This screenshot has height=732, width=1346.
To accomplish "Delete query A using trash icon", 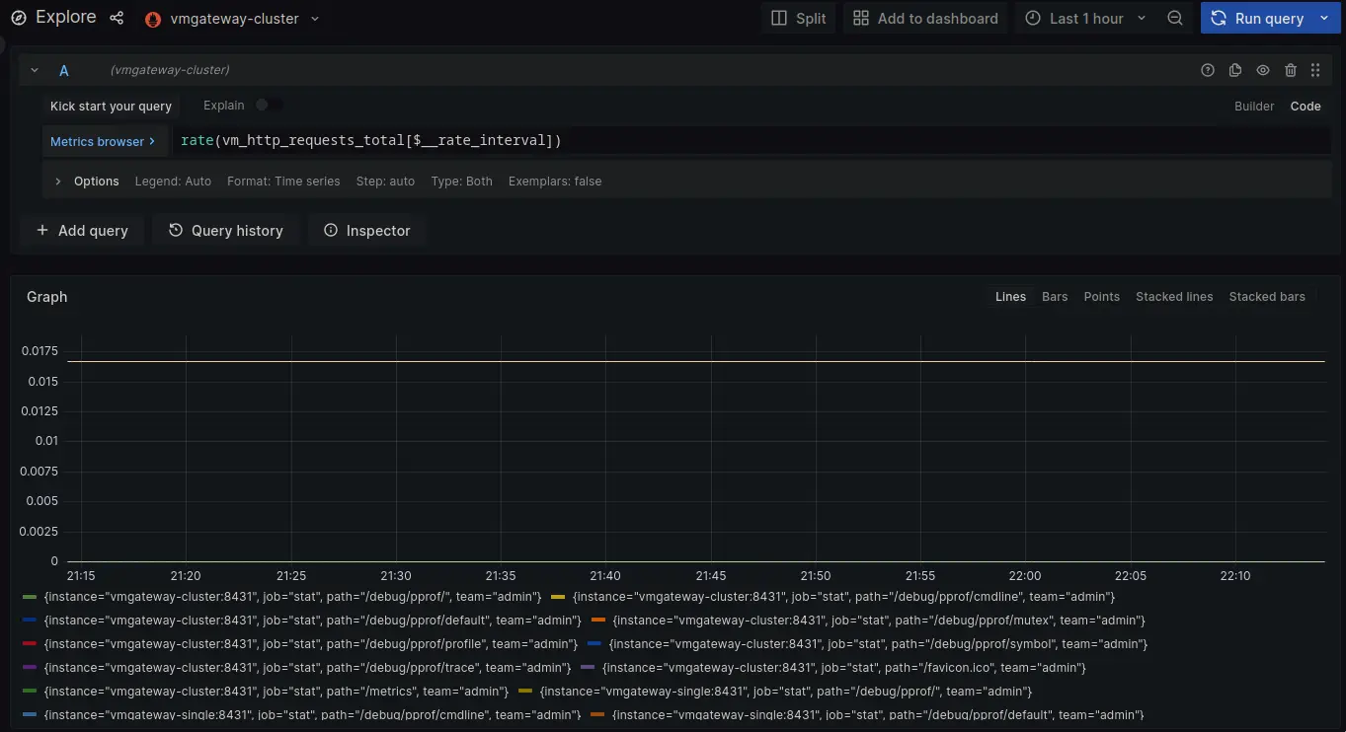I will coord(1290,70).
